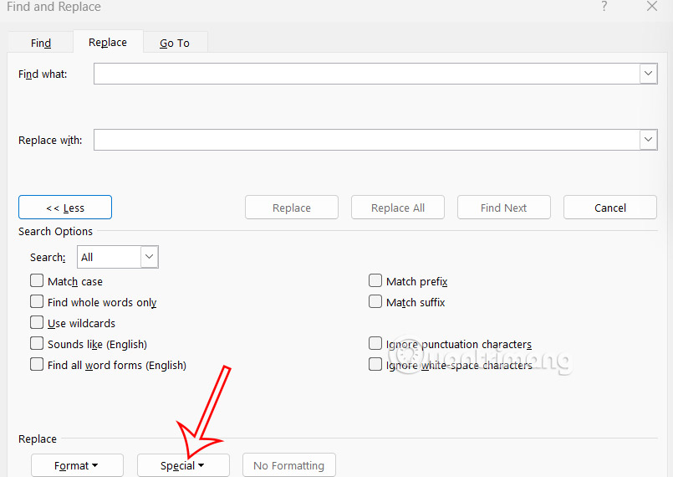Tick the Sounds like (English) checkbox
Screen dimensions: 673x477
click(x=37, y=344)
